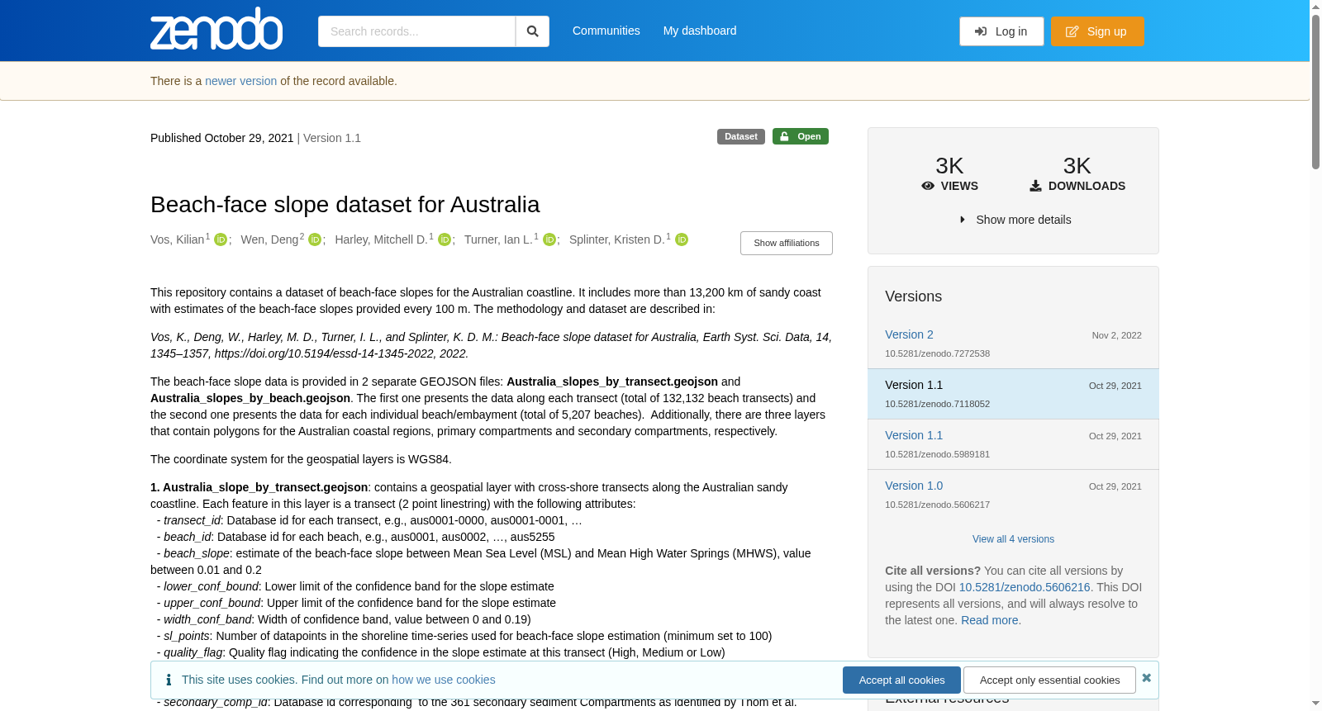Click the page vertical scrollbar thumb

point(1315,91)
